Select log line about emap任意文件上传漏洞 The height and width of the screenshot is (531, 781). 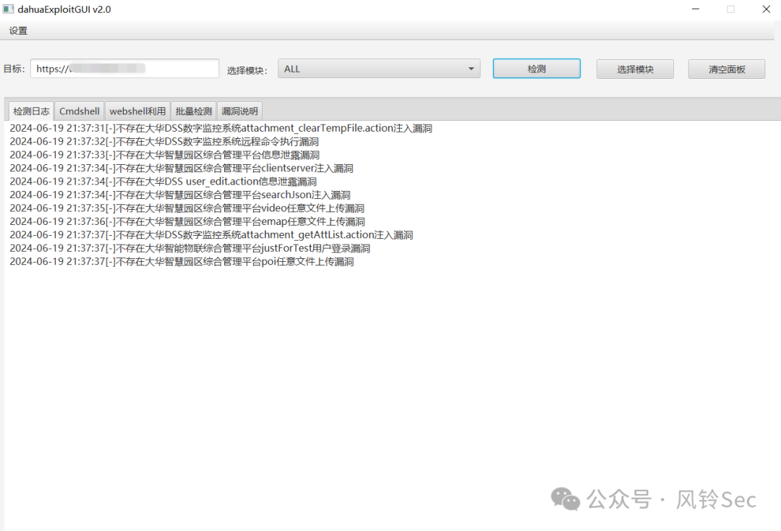point(187,221)
